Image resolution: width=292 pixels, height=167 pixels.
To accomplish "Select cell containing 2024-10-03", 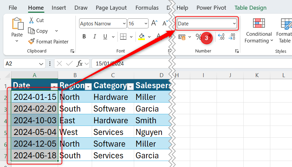I will tap(35, 120).
